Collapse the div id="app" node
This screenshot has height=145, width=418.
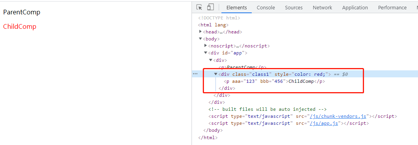tap(206, 53)
